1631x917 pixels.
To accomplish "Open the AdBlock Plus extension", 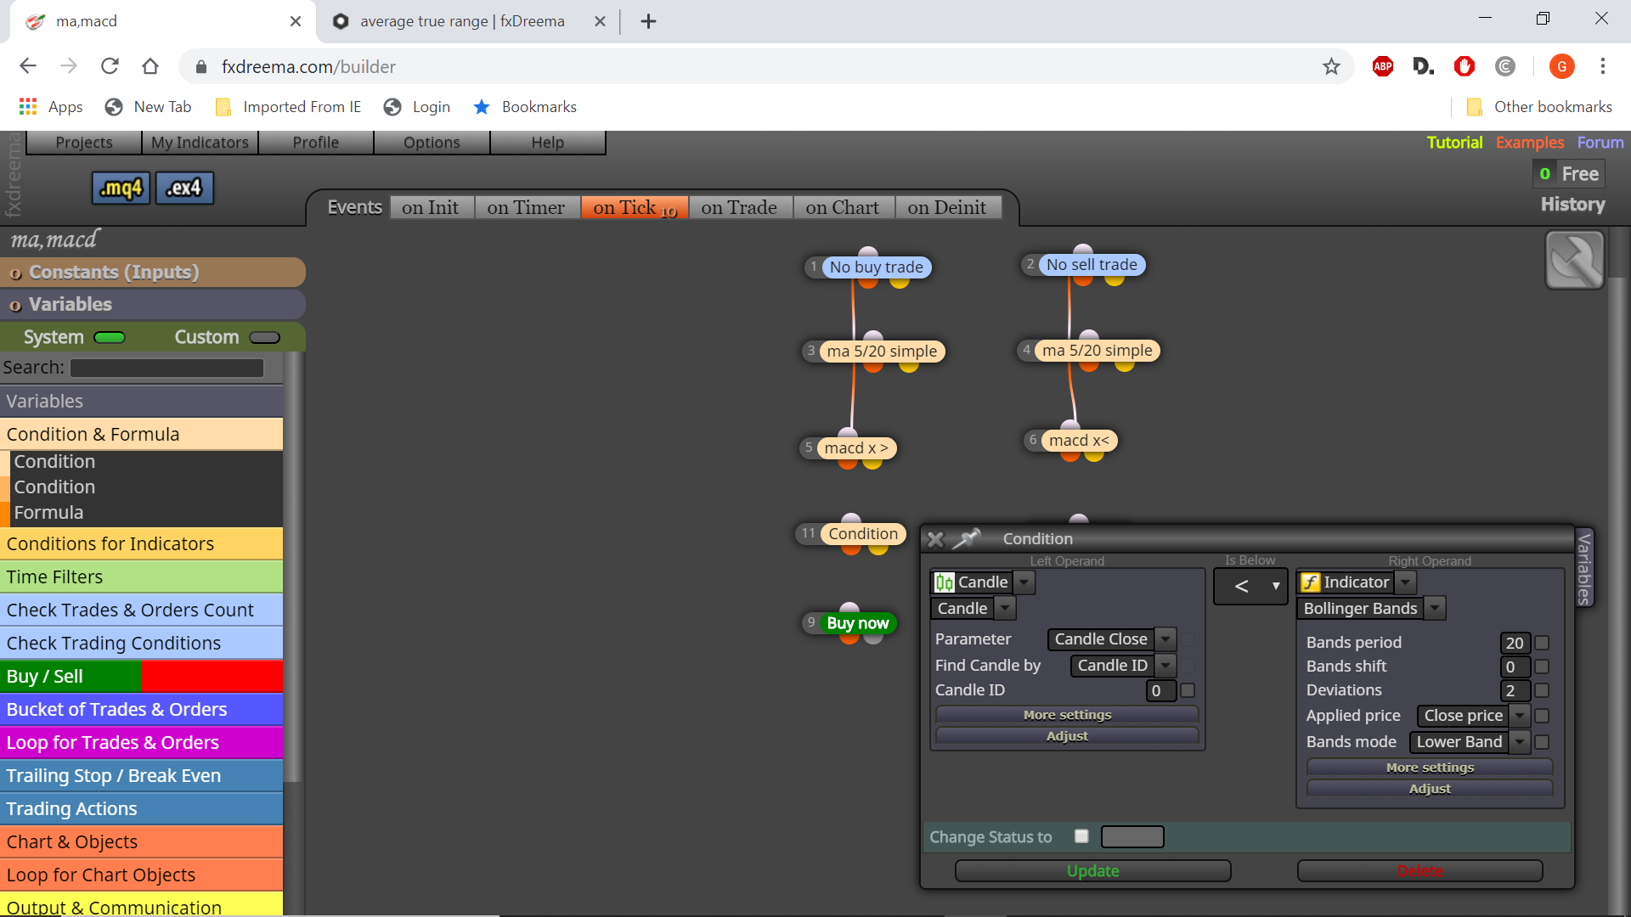I will [1383, 66].
